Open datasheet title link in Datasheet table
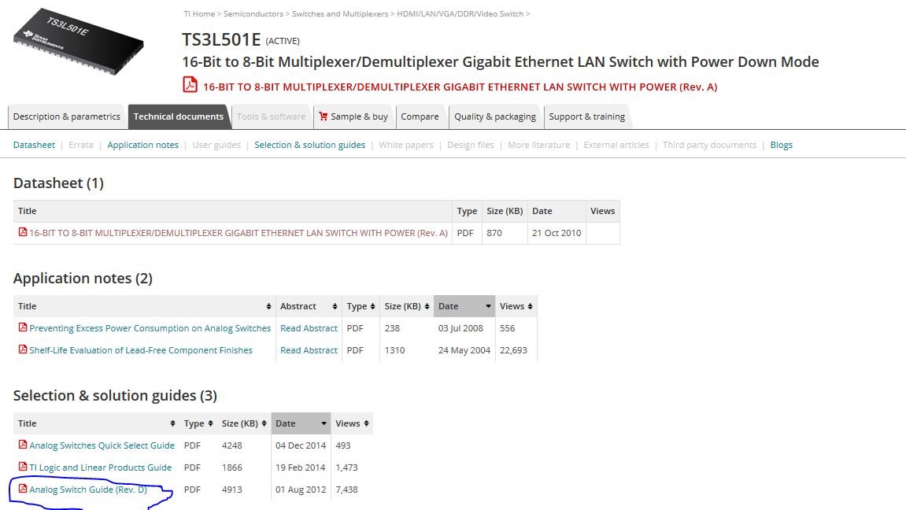Screen dimensions: 906x510 tap(238, 233)
